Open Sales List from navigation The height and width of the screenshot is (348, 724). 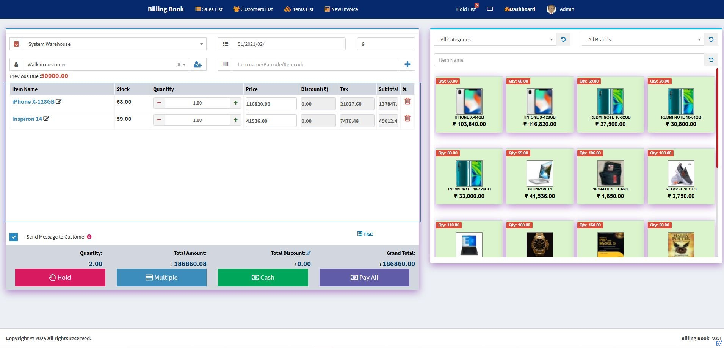coord(208,9)
